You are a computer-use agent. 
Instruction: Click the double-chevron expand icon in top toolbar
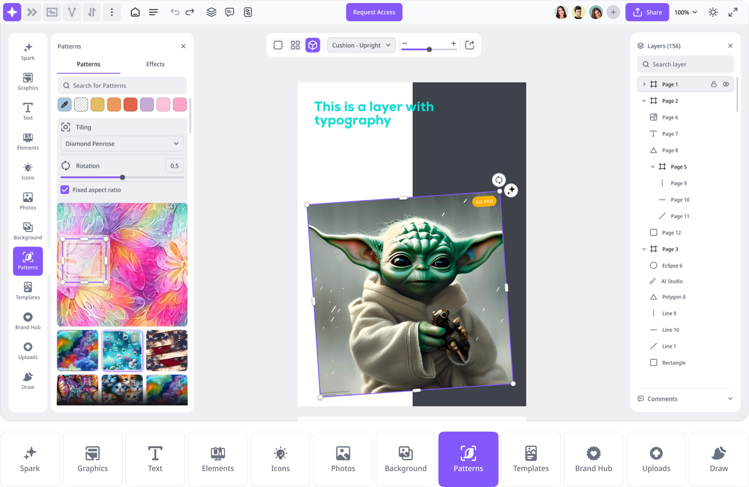pos(32,12)
